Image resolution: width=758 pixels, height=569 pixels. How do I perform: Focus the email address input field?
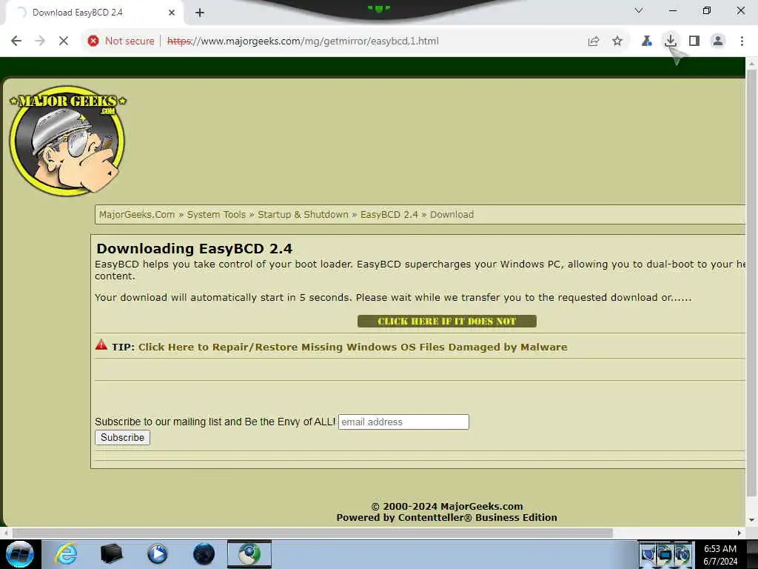[x=403, y=422]
